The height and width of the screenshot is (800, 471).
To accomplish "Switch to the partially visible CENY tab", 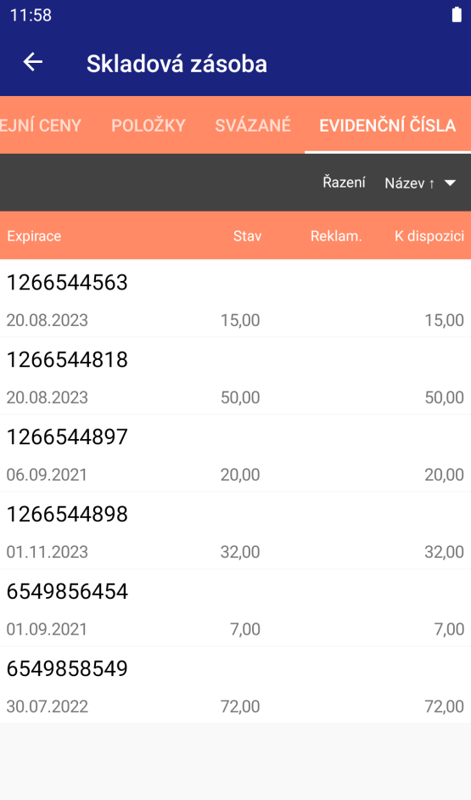I will [41, 125].
